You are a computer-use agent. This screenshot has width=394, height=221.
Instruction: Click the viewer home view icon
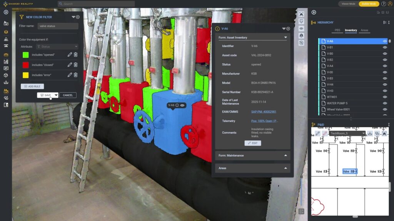[x=301, y=14]
